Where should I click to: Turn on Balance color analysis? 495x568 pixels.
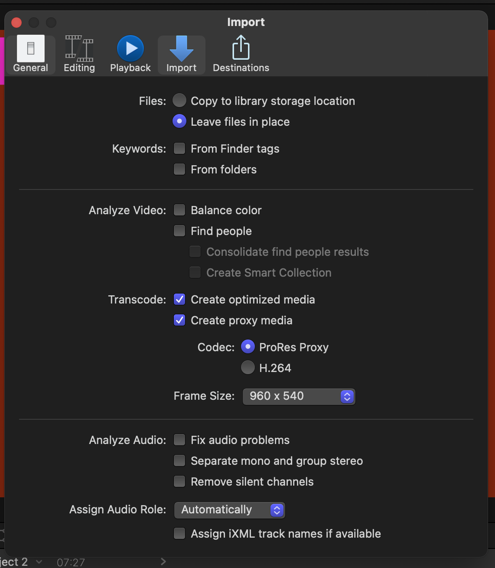(179, 210)
